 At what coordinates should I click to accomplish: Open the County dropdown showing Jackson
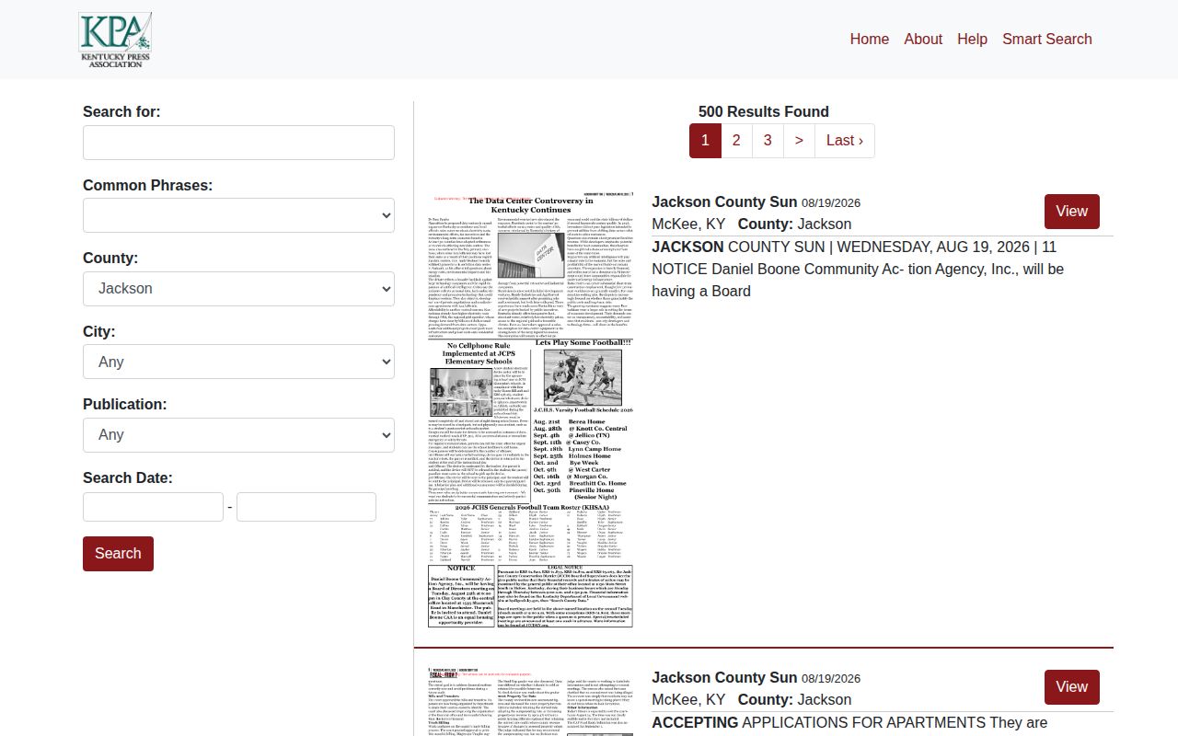tap(238, 289)
